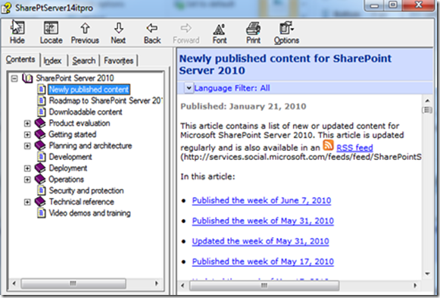
Task: Open Updated the week of May 31, 2010
Action: [x=261, y=241]
